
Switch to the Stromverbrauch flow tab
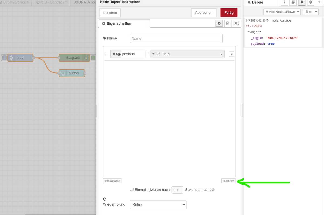point(15,2)
